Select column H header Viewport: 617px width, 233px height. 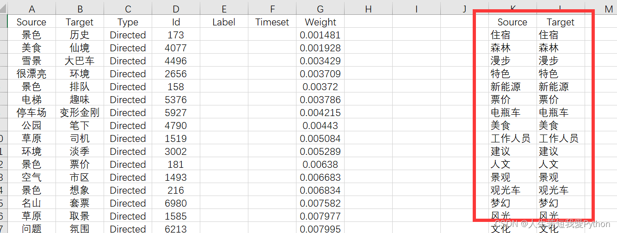coord(368,9)
